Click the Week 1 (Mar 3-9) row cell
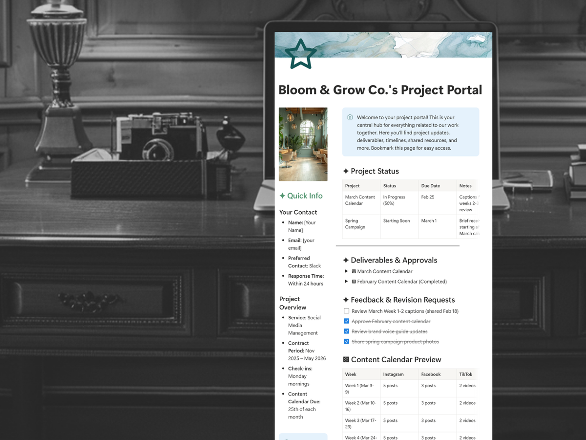 (361, 389)
